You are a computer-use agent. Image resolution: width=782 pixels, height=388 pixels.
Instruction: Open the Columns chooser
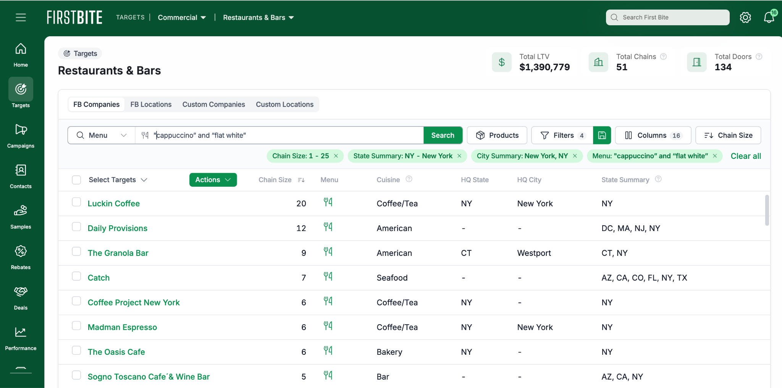click(x=653, y=135)
